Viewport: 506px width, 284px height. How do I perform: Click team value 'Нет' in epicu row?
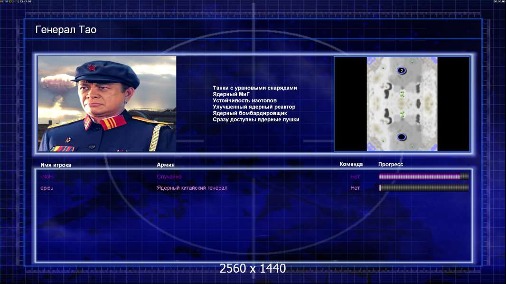coord(355,188)
